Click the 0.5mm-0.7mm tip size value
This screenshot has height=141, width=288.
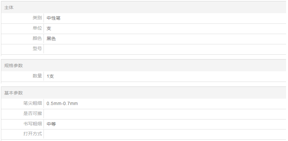[x=62, y=104]
